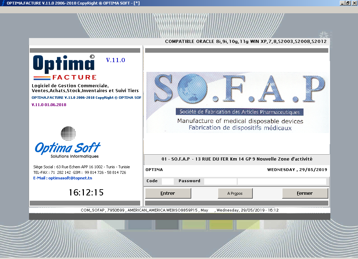The image size is (358, 259).
Task: Click the 'COMPATIBLE ORACLE 8i,9i,10g,11g' header text
Action: pos(246,42)
